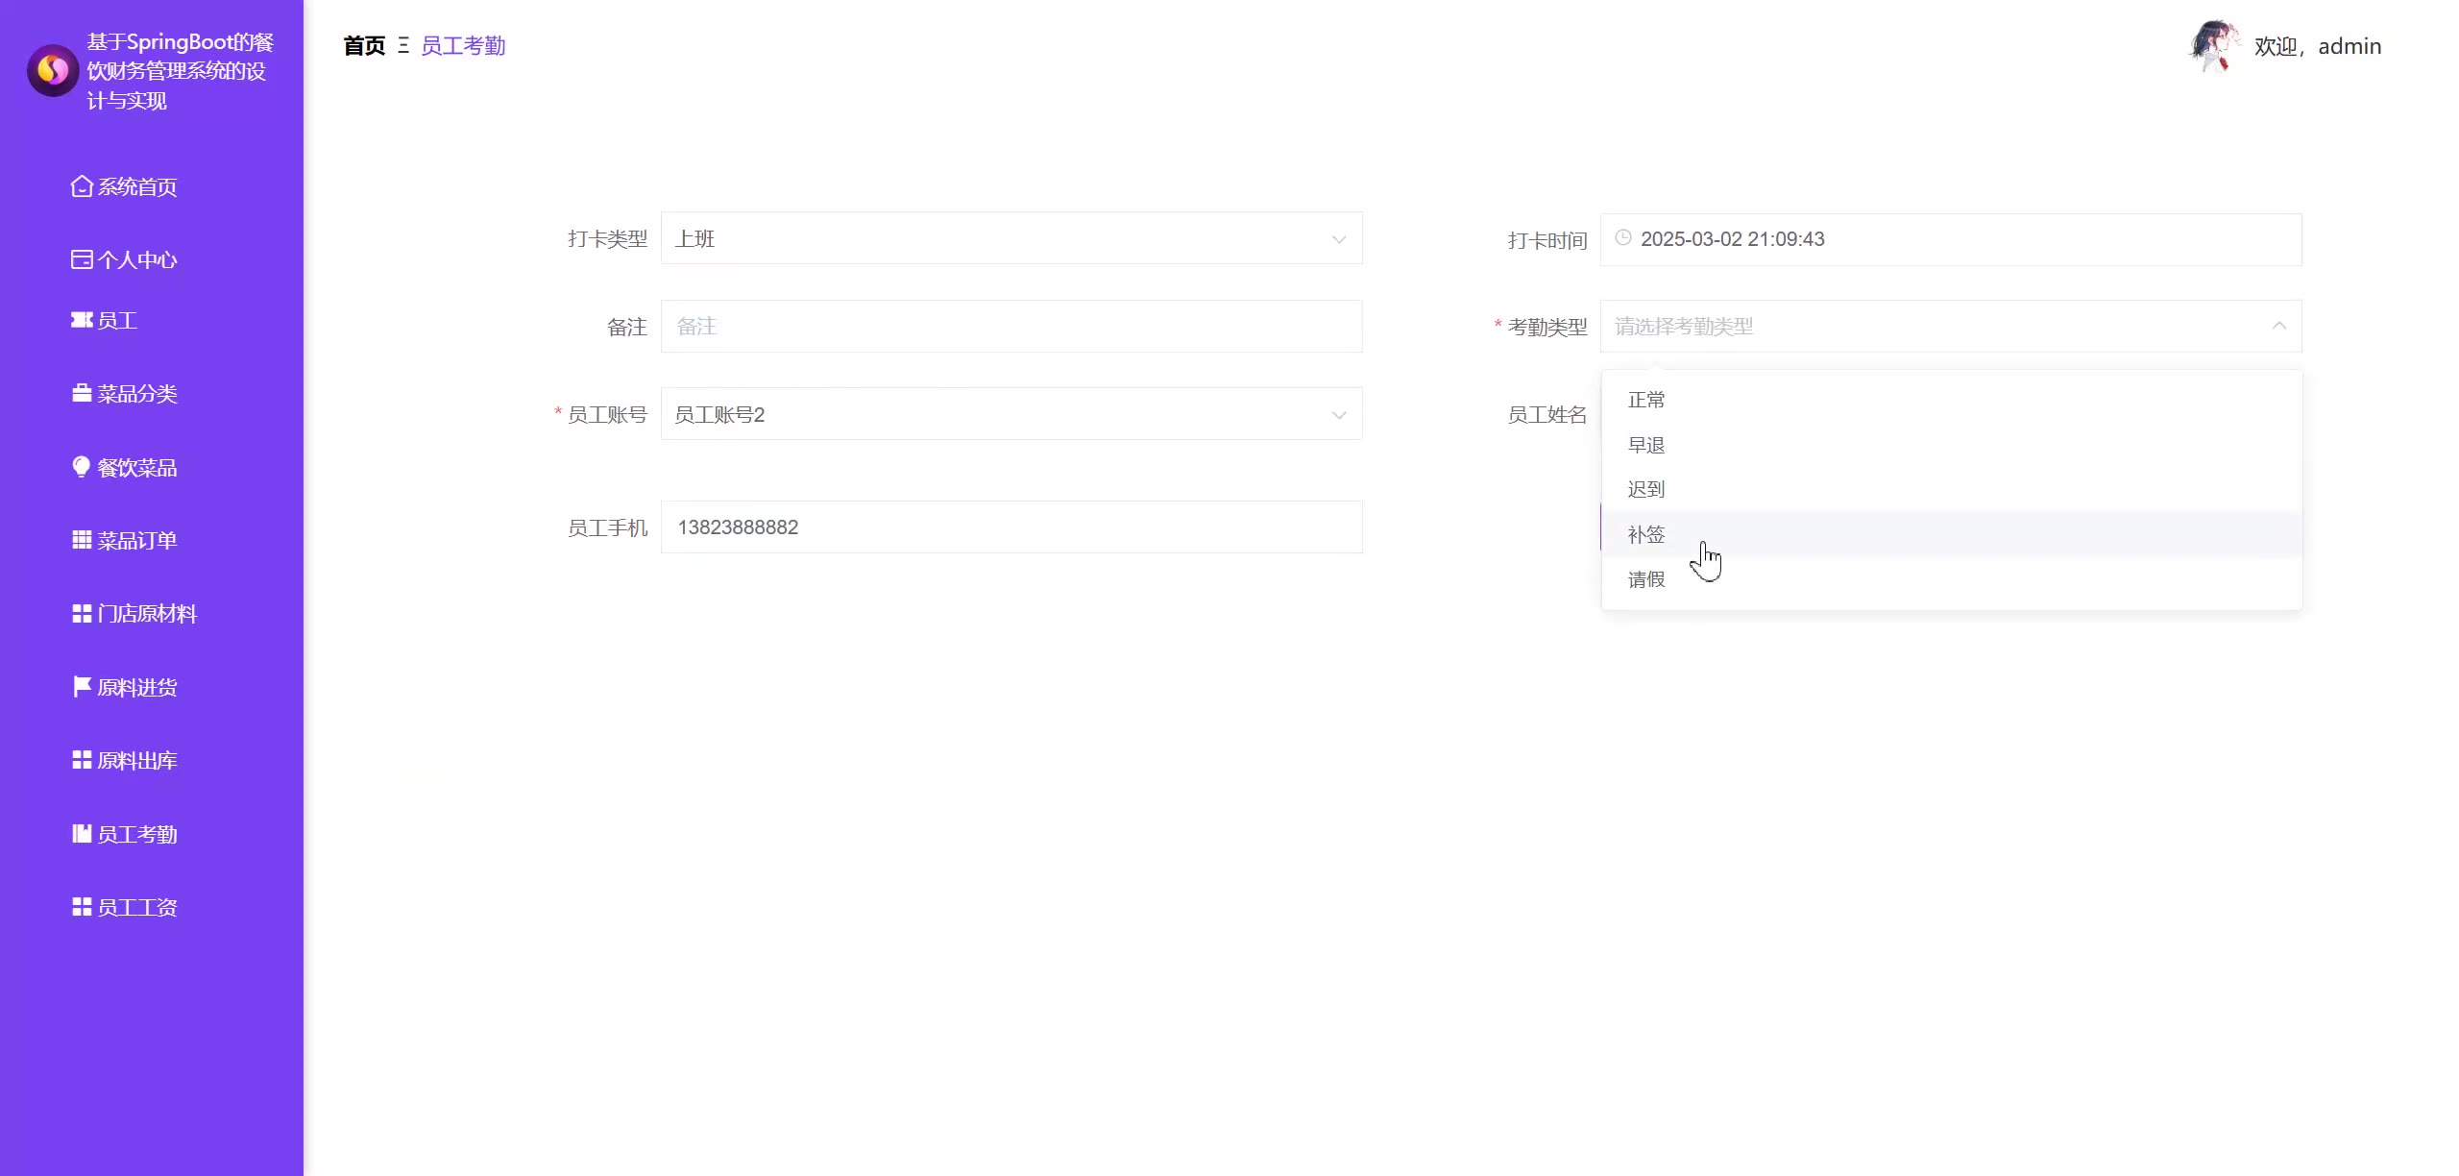Click the 备注 input field
The height and width of the screenshot is (1176, 2459).
click(x=1010, y=327)
